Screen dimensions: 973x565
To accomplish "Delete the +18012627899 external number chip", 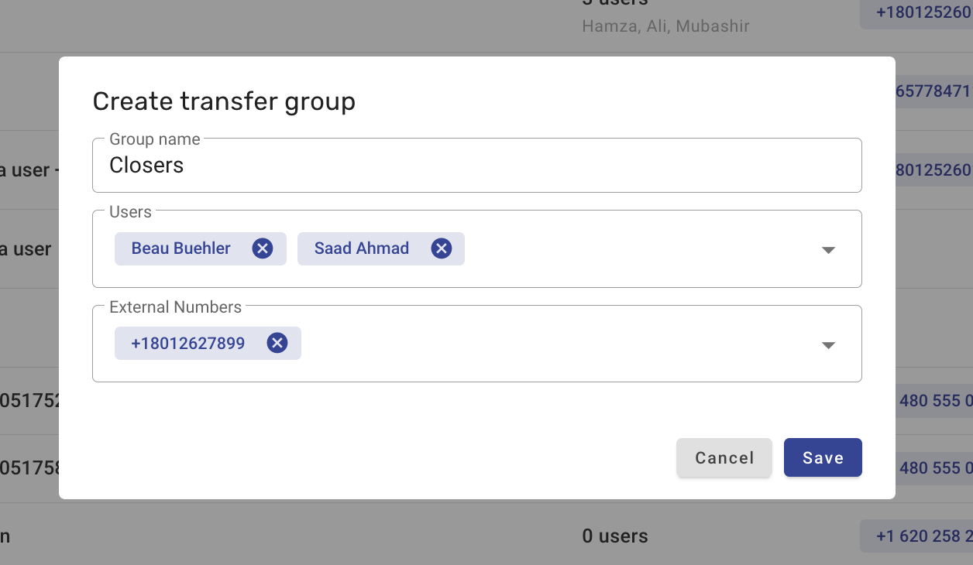I will 277,343.
